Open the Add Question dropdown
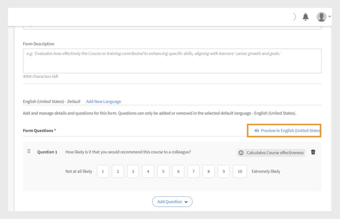Screen dimensions: 340x219 click(172, 201)
